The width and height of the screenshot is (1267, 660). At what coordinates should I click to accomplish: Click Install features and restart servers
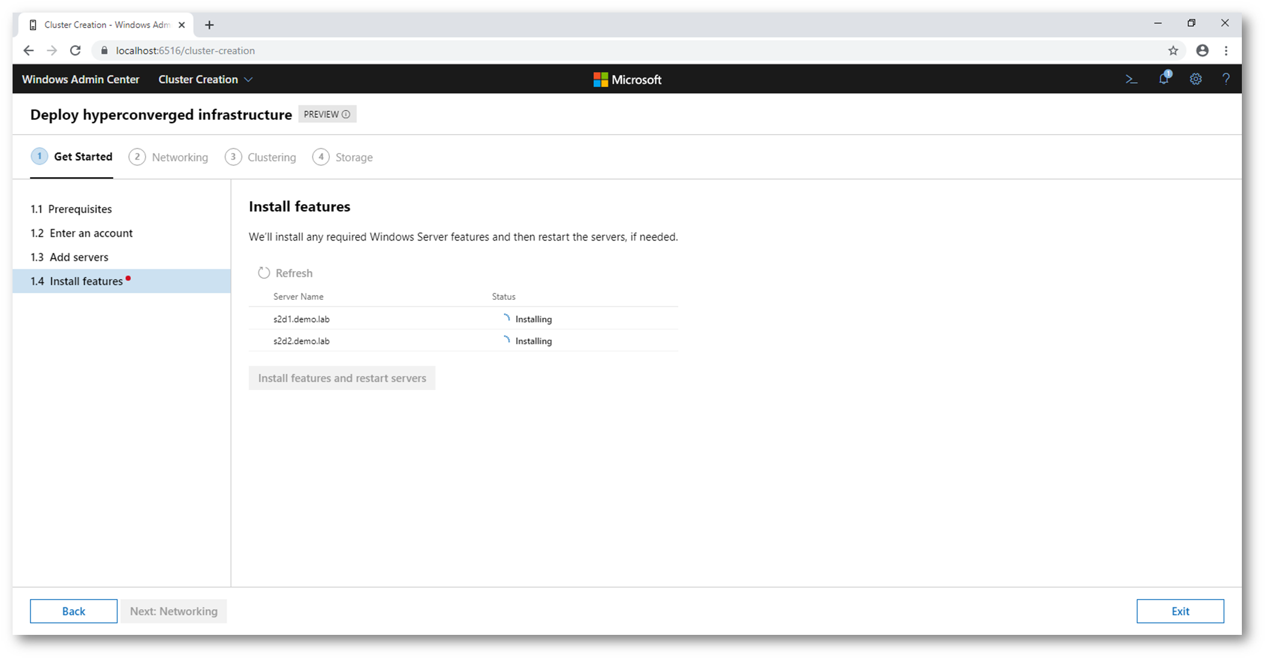(x=342, y=378)
